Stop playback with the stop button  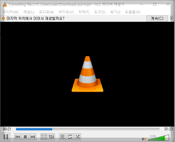pos(25,137)
